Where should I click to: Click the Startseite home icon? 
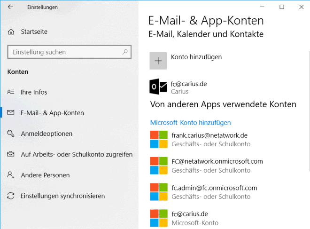tap(11, 32)
